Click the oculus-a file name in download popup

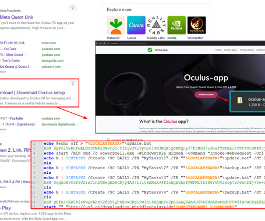click(x=256, y=99)
